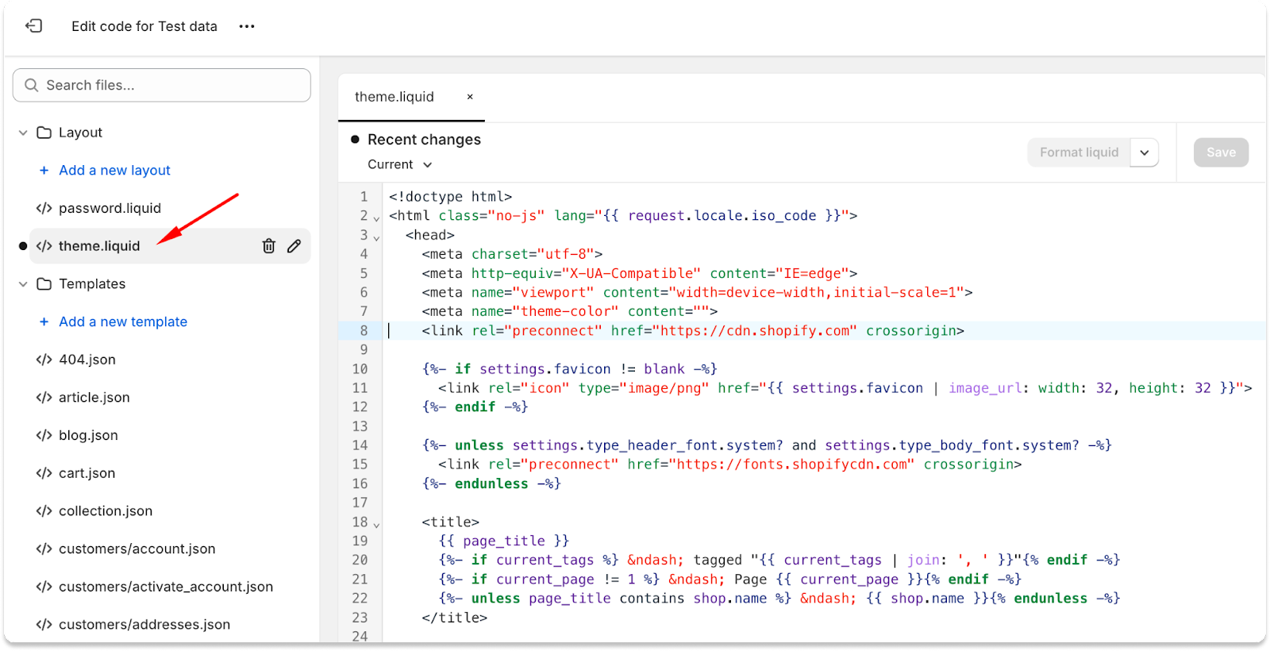Open customers/addresses.json file
Screen dimensions: 1270x651
144,625
